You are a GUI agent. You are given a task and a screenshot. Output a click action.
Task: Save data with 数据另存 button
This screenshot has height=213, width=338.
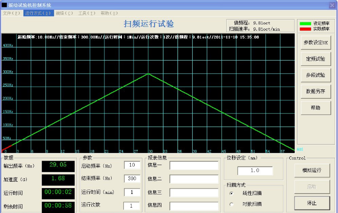315,91
